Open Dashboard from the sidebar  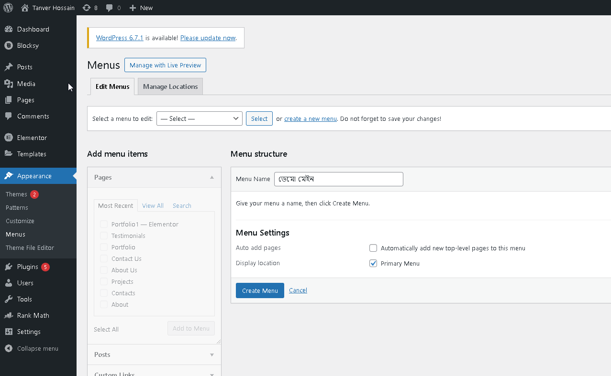(x=33, y=29)
